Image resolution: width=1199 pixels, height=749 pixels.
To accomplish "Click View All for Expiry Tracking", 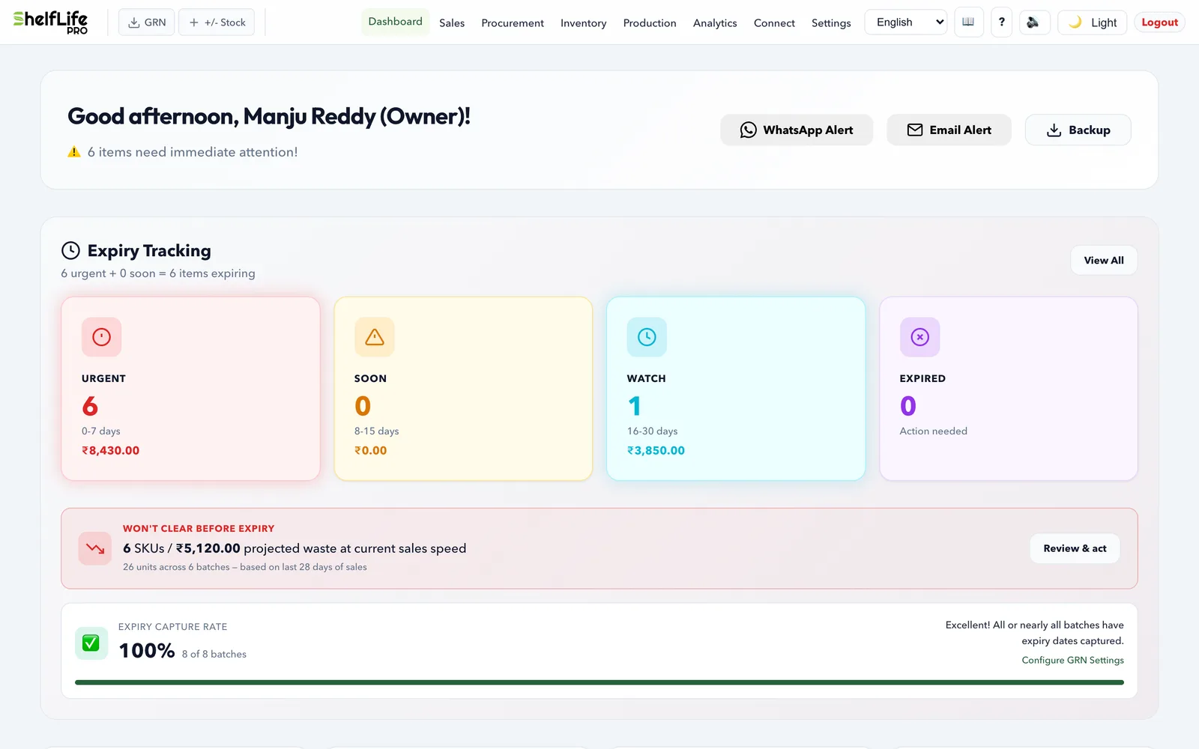I will [x=1104, y=260].
